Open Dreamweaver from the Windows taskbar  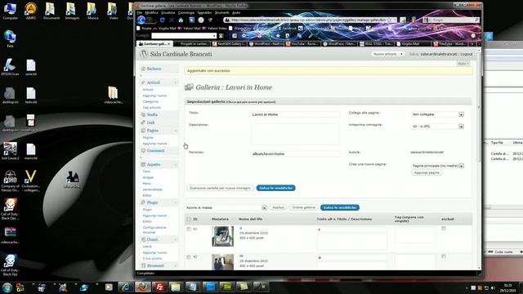(x=227, y=287)
